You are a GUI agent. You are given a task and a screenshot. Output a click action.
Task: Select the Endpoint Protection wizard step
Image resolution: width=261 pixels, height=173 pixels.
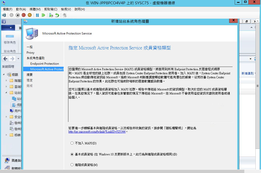[x=45, y=64]
